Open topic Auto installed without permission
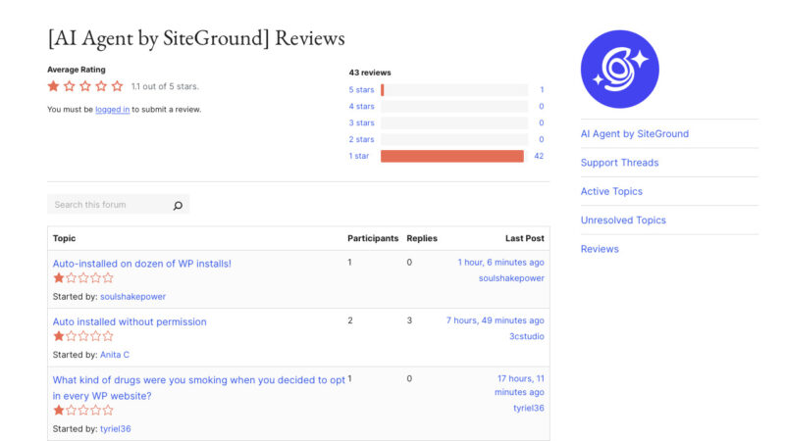This screenshot has height=441, width=785. tap(130, 322)
